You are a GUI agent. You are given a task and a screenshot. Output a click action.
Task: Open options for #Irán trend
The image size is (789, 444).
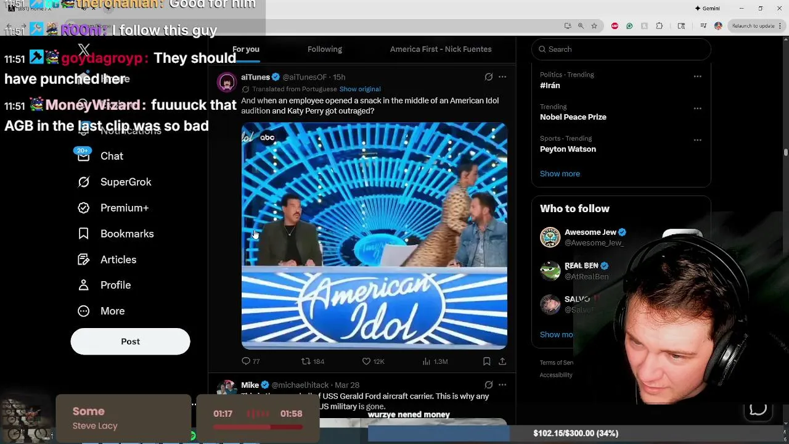pos(697,76)
